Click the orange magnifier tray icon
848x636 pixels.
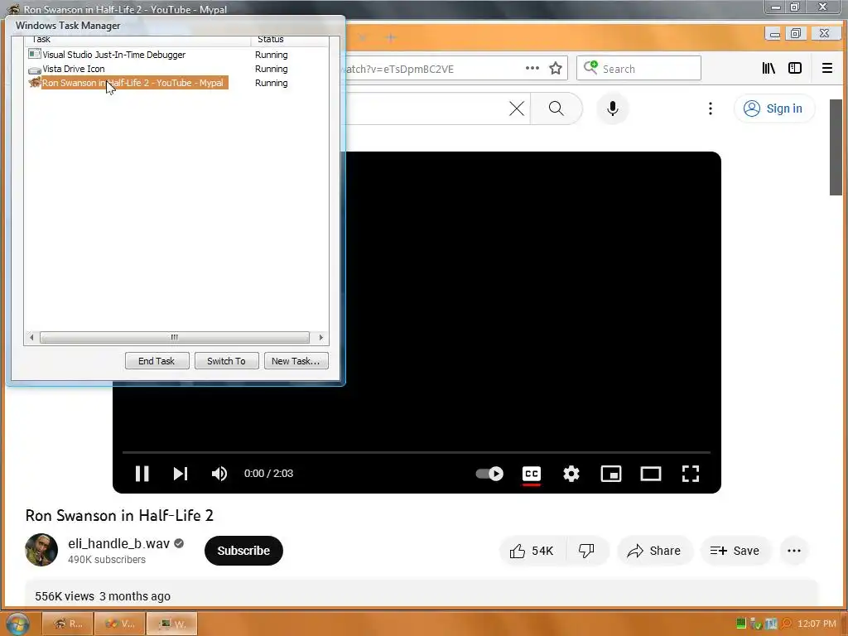(787, 624)
